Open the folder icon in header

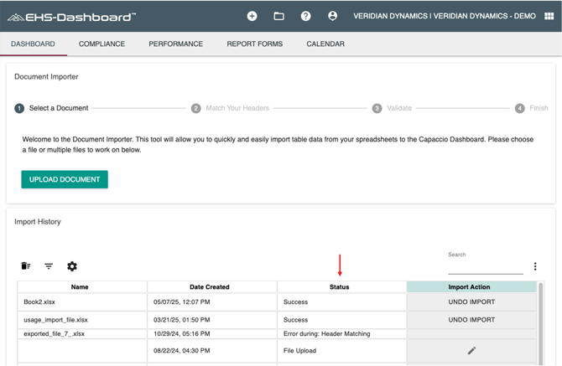(278, 16)
